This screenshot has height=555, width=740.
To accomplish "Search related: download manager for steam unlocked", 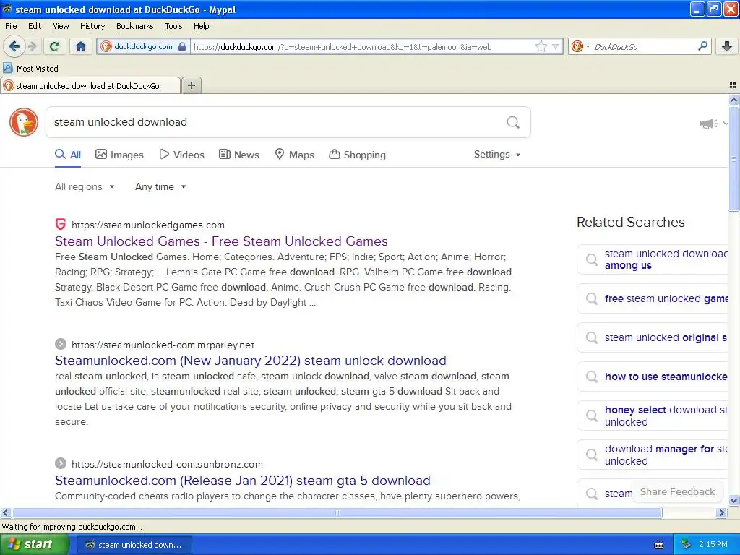I will point(653,455).
